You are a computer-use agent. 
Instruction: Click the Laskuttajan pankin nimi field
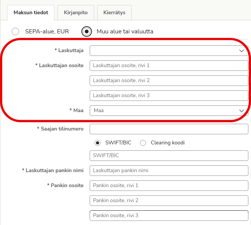coord(169,171)
